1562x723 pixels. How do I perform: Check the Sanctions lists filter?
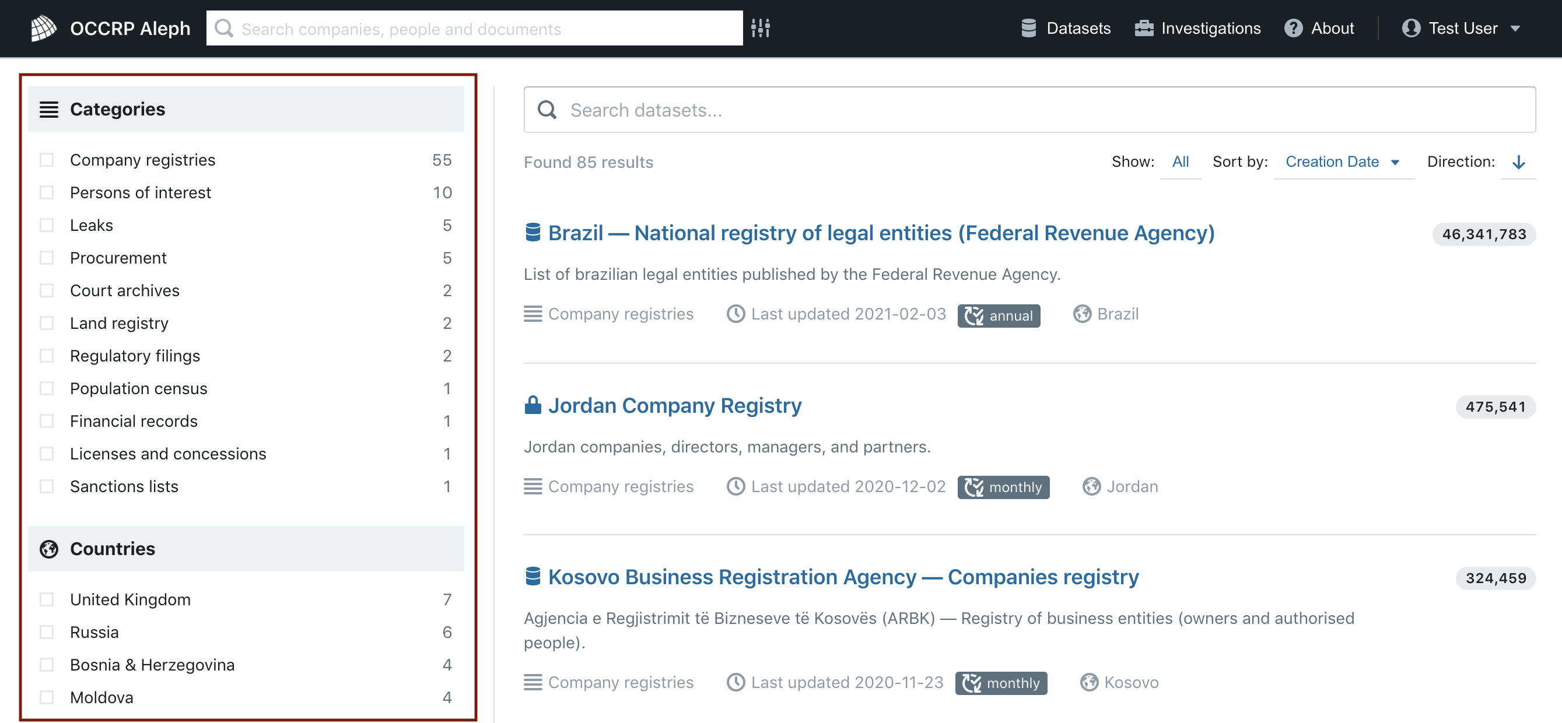[x=47, y=487]
